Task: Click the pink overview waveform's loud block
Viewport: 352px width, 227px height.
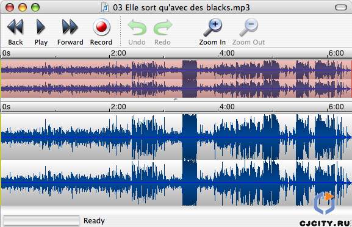Action: coord(190,79)
